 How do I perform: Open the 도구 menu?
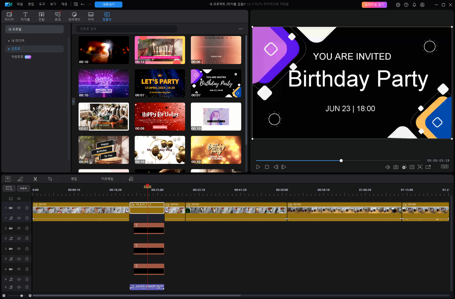pyautogui.click(x=42, y=4)
